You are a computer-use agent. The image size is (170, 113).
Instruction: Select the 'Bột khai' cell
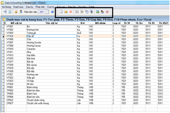(x=52, y=58)
